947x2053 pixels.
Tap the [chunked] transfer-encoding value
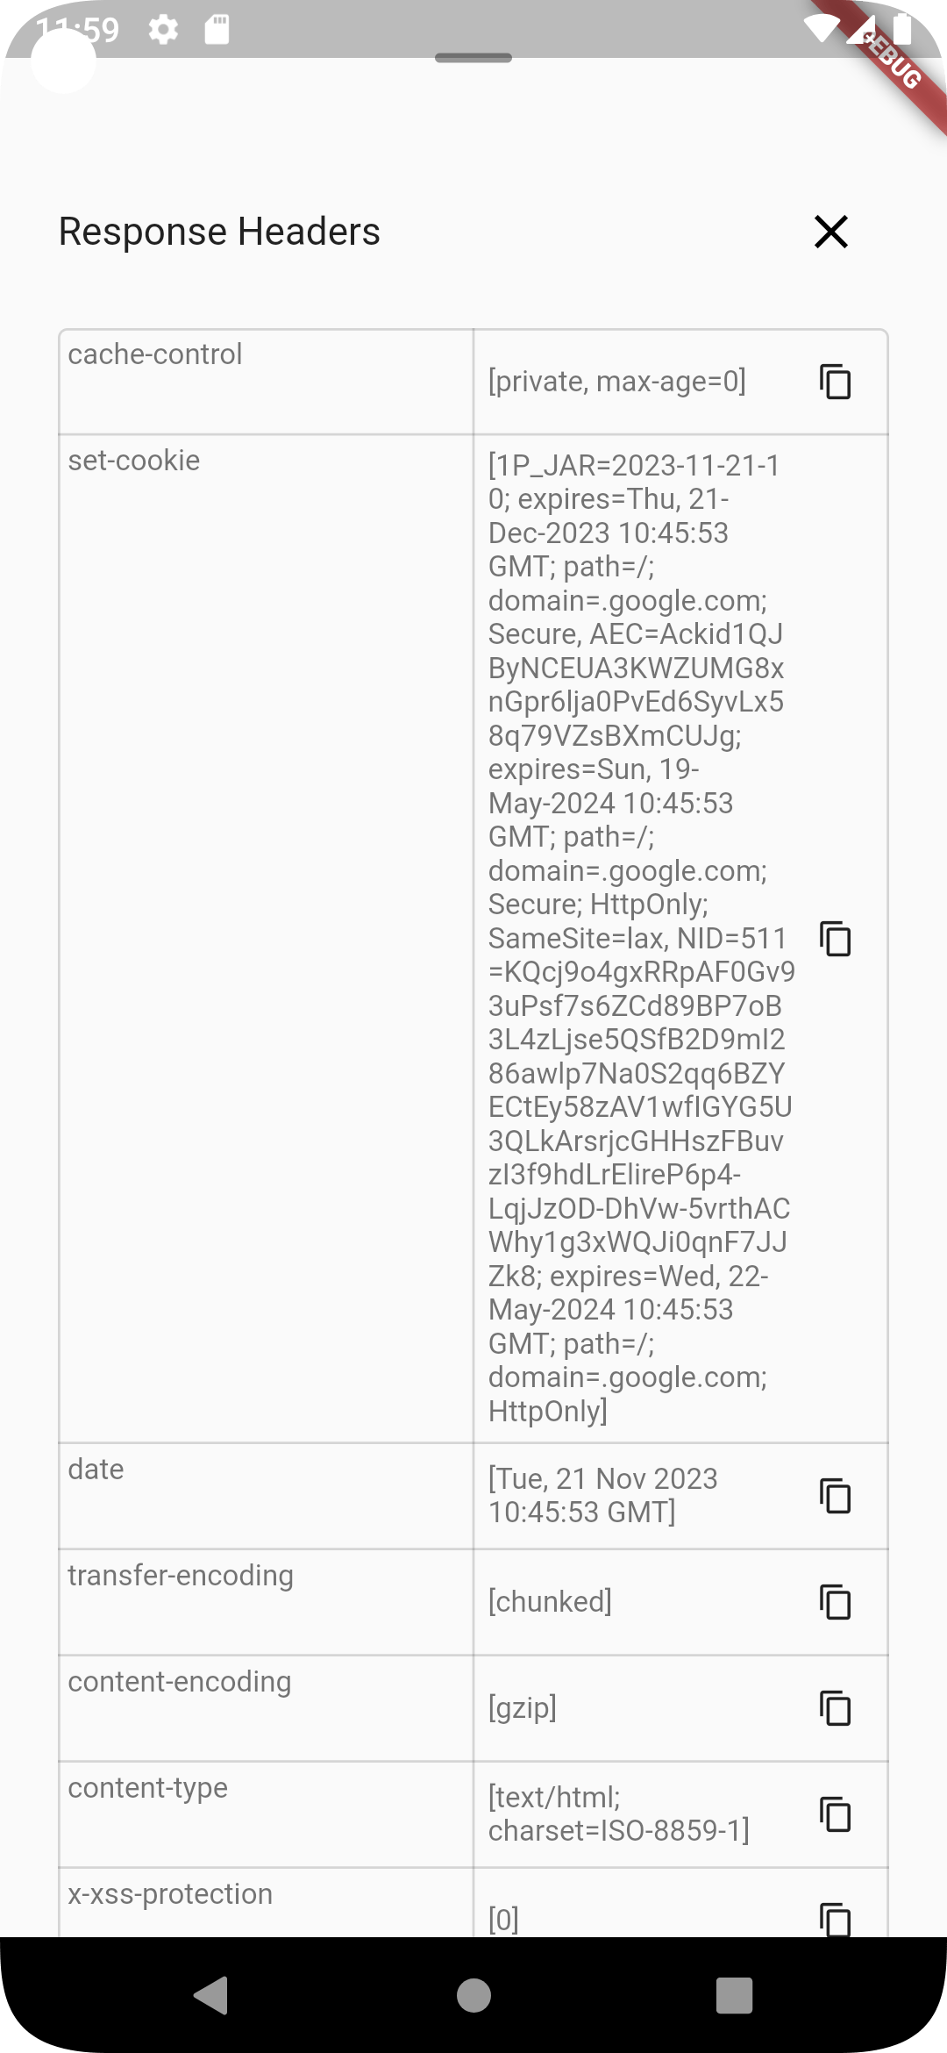pos(550,1602)
